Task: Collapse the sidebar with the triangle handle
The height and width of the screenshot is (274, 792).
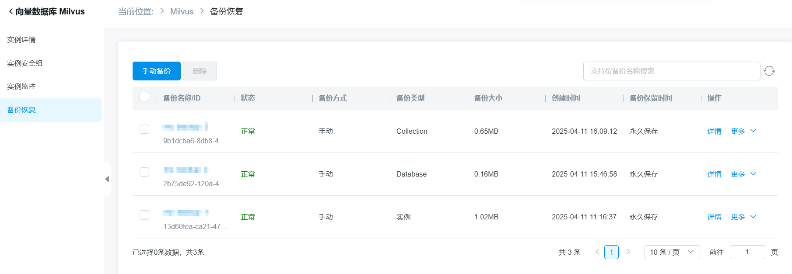Action: click(107, 179)
